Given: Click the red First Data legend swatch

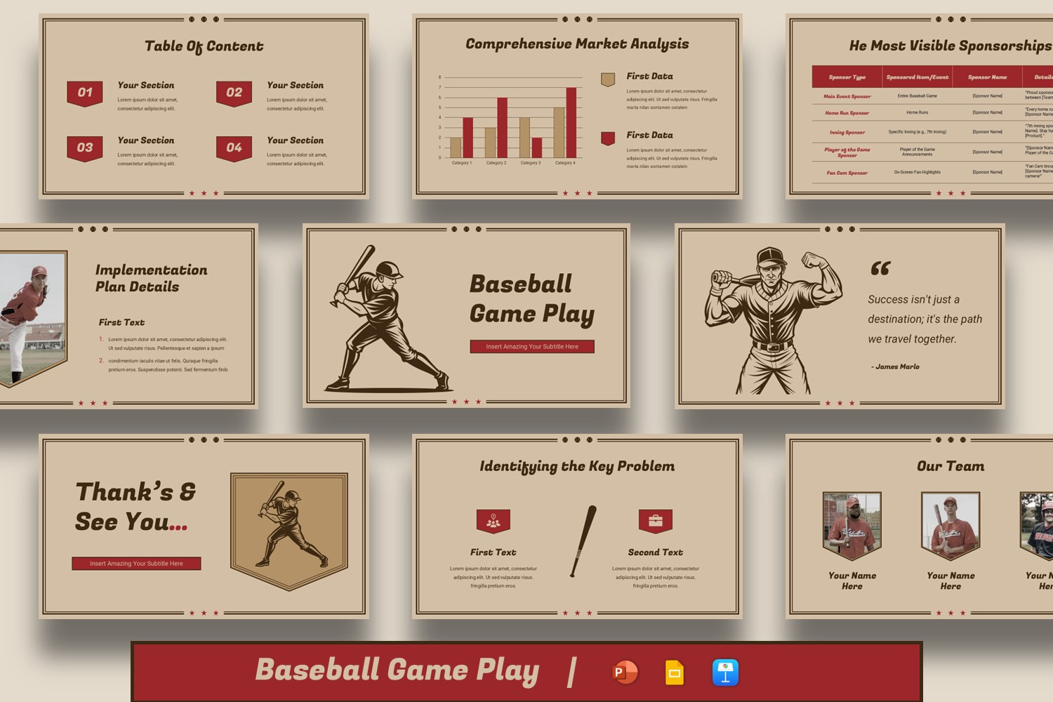Looking at the screenshot, I should [x=608, y=138].
